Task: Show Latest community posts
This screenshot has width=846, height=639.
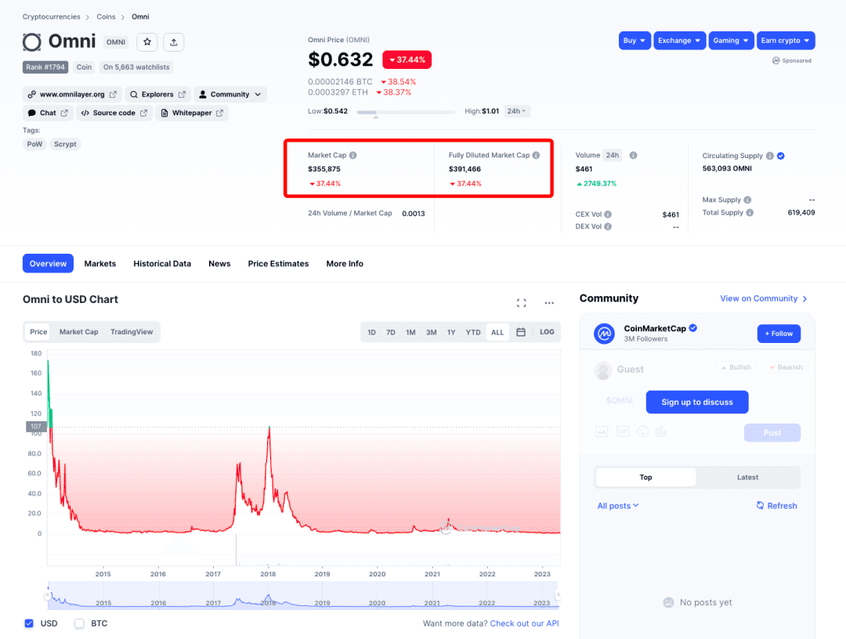Action: [x=747, y=477]
